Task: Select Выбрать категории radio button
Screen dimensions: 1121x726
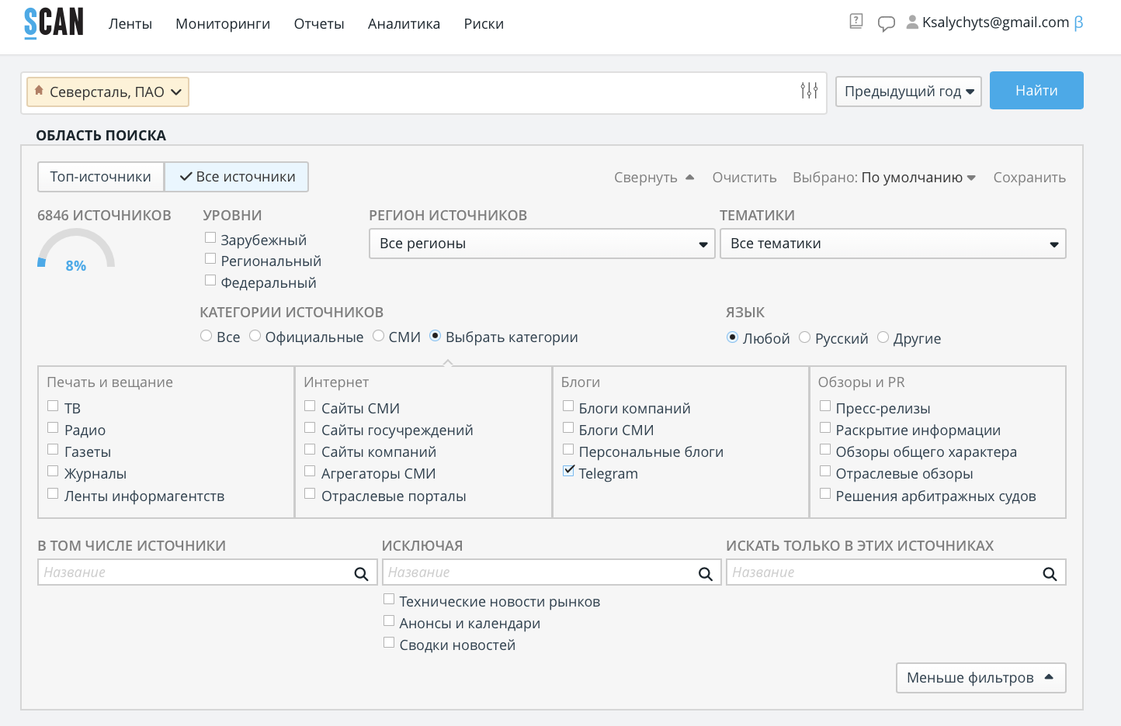Action: [x=436, y=336]
